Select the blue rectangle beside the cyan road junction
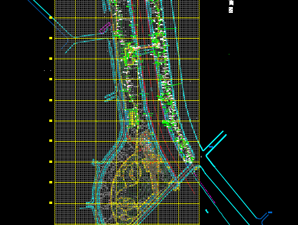Screen dimensions: 298x225 click(211, 146)
